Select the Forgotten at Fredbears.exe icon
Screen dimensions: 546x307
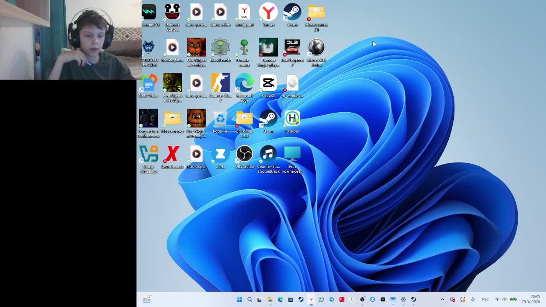[x=148, y=124]
